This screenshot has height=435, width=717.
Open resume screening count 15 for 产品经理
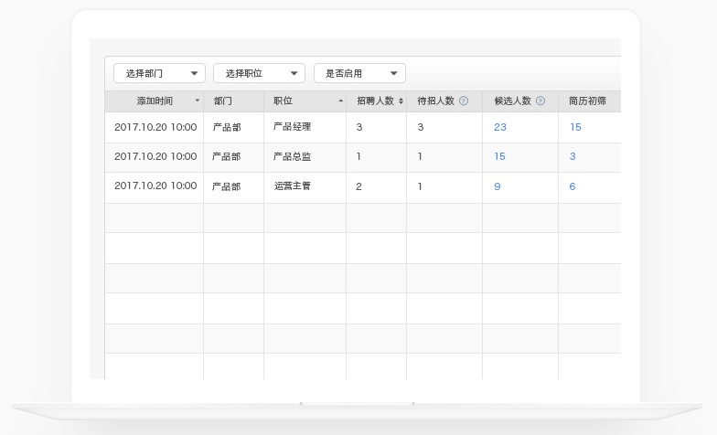pyautogui.click(x=575, y=127)
